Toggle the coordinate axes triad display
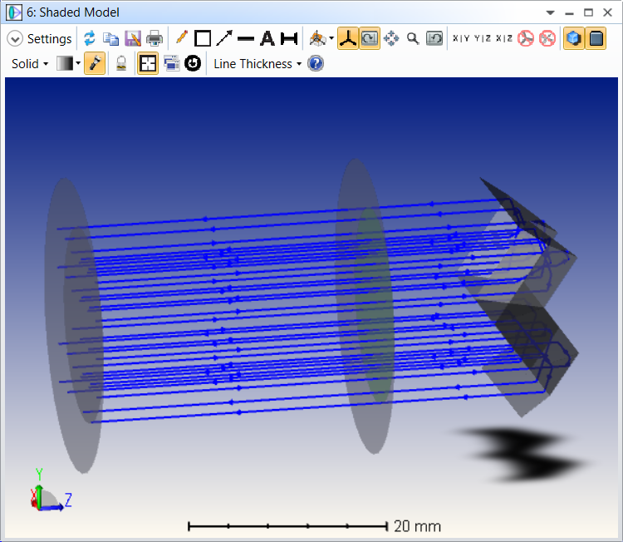Viewport: 623px width, 542px height. 348,38
